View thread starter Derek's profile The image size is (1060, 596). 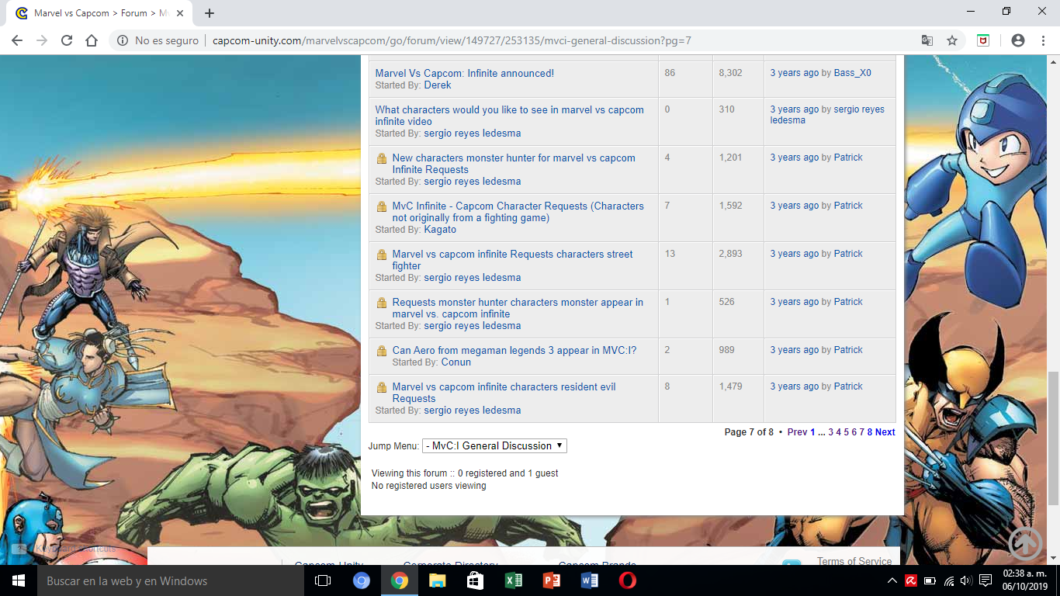coord(438,85)
